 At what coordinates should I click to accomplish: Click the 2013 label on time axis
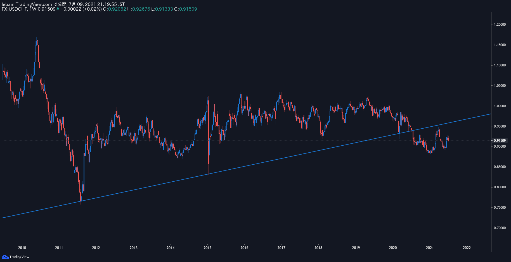coord(134,248)
